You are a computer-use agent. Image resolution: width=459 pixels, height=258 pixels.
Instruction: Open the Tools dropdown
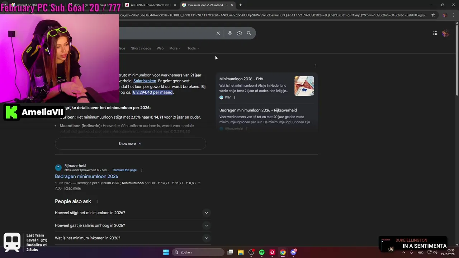click(193, 48)
